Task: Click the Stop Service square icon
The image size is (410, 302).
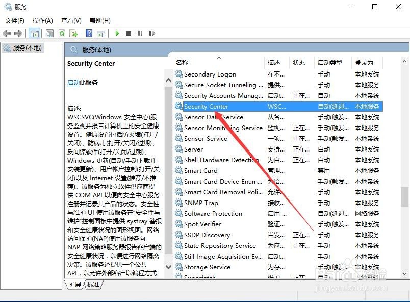Action: tap(129, 33)
